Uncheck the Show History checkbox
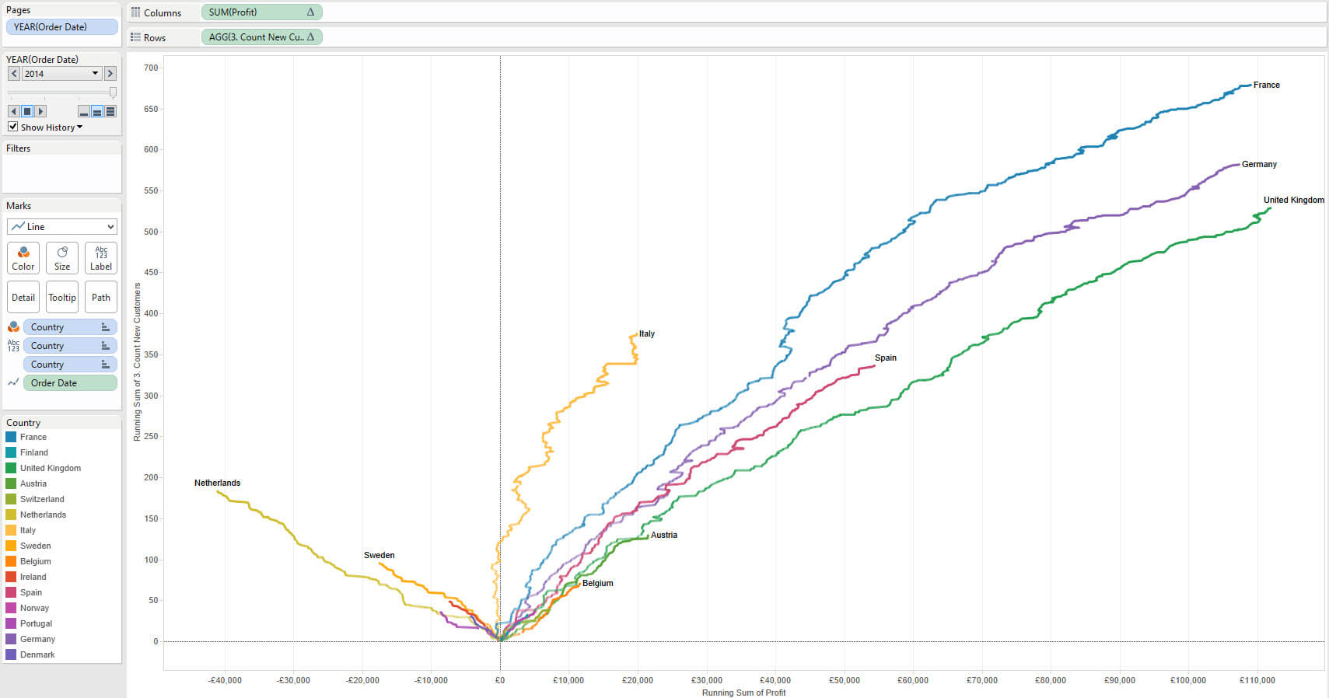The image size is (1329, 698). point(12,127)
